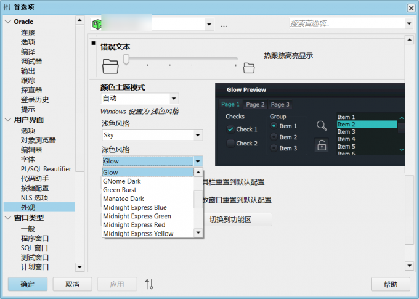Collapse the 窗口类型 tree section
Viewport: 419px width, 299px height.
(x=8, y=218)
